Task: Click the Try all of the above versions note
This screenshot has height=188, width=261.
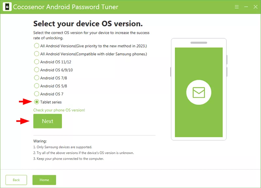Action: pos(84,153)
